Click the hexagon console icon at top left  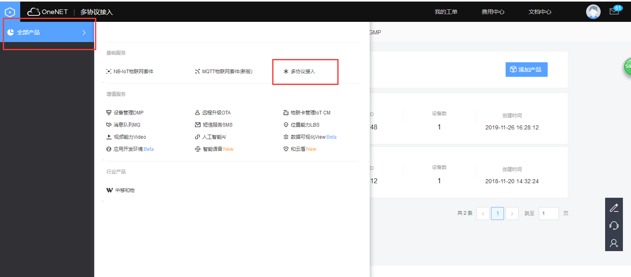(x=10, y=12)
